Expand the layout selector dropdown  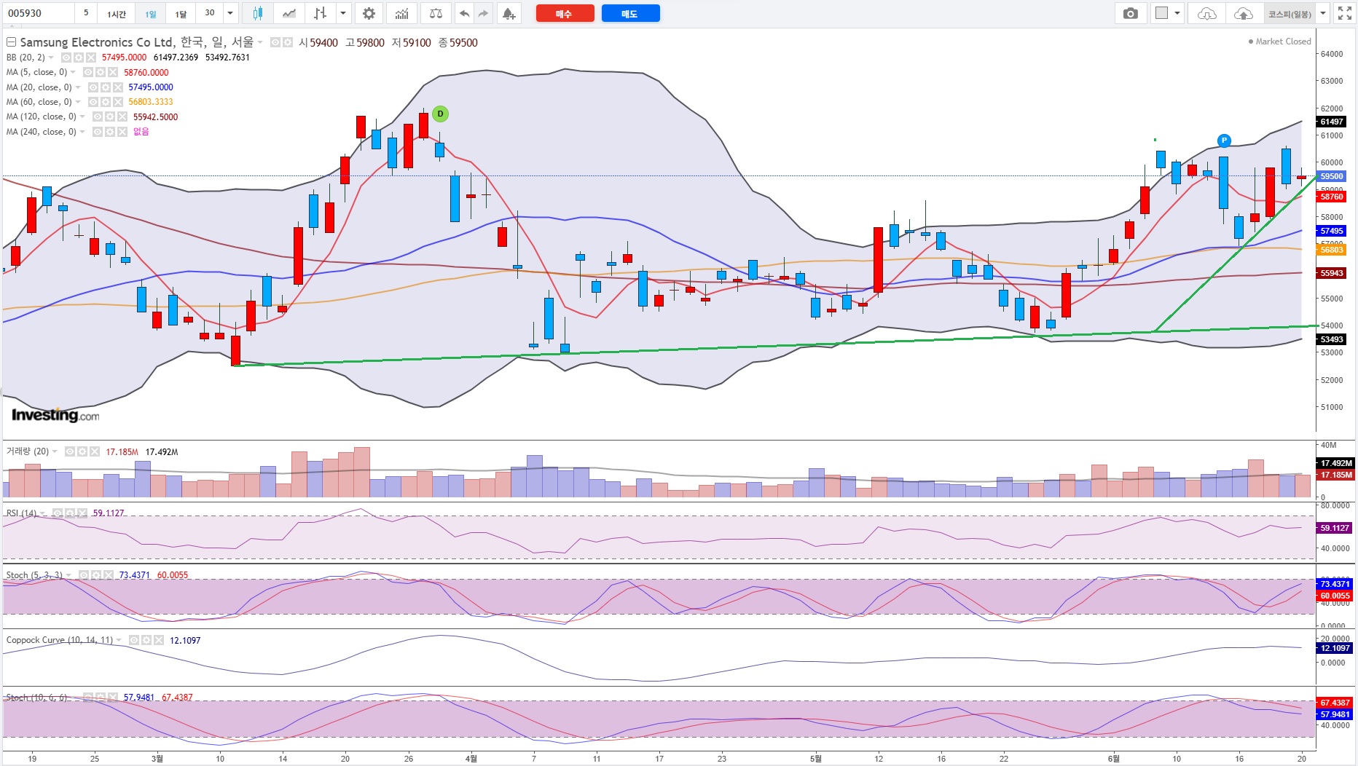pos(1177,13)
